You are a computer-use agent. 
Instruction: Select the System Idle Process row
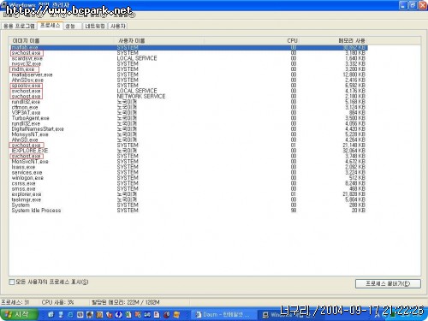[x=188, y=211]
